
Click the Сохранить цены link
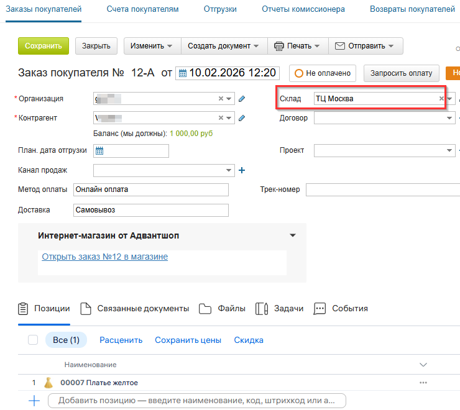[x=188, y=340]
